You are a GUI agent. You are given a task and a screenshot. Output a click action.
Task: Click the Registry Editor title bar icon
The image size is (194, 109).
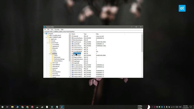(45, 27)
